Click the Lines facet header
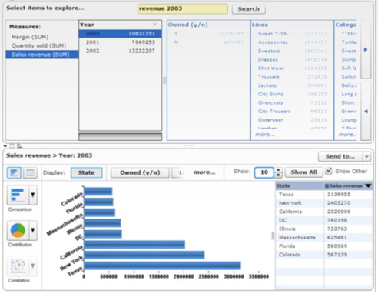Viewport: 378px width, 294px height. 260,25
